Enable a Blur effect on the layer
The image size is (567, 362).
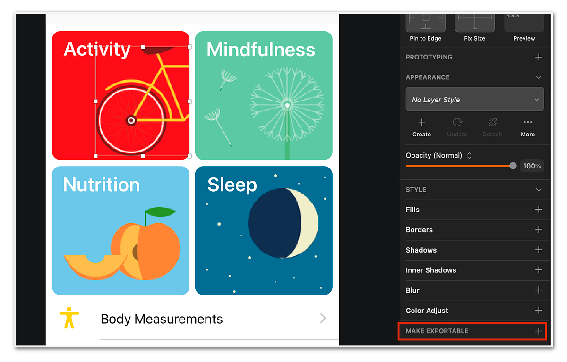(x=539, y=290)
